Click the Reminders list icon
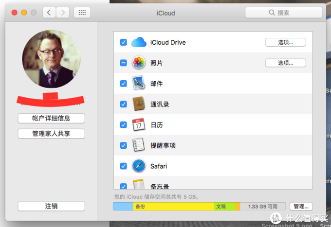This screenshot has height=227, width=331. 139,145
